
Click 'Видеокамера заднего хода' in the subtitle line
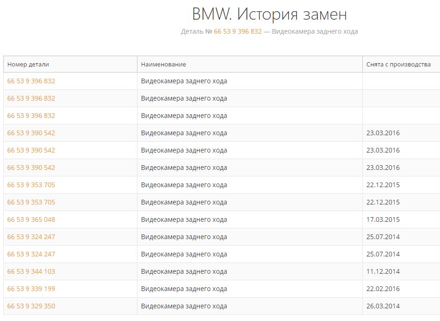click(x=315, y=31)
